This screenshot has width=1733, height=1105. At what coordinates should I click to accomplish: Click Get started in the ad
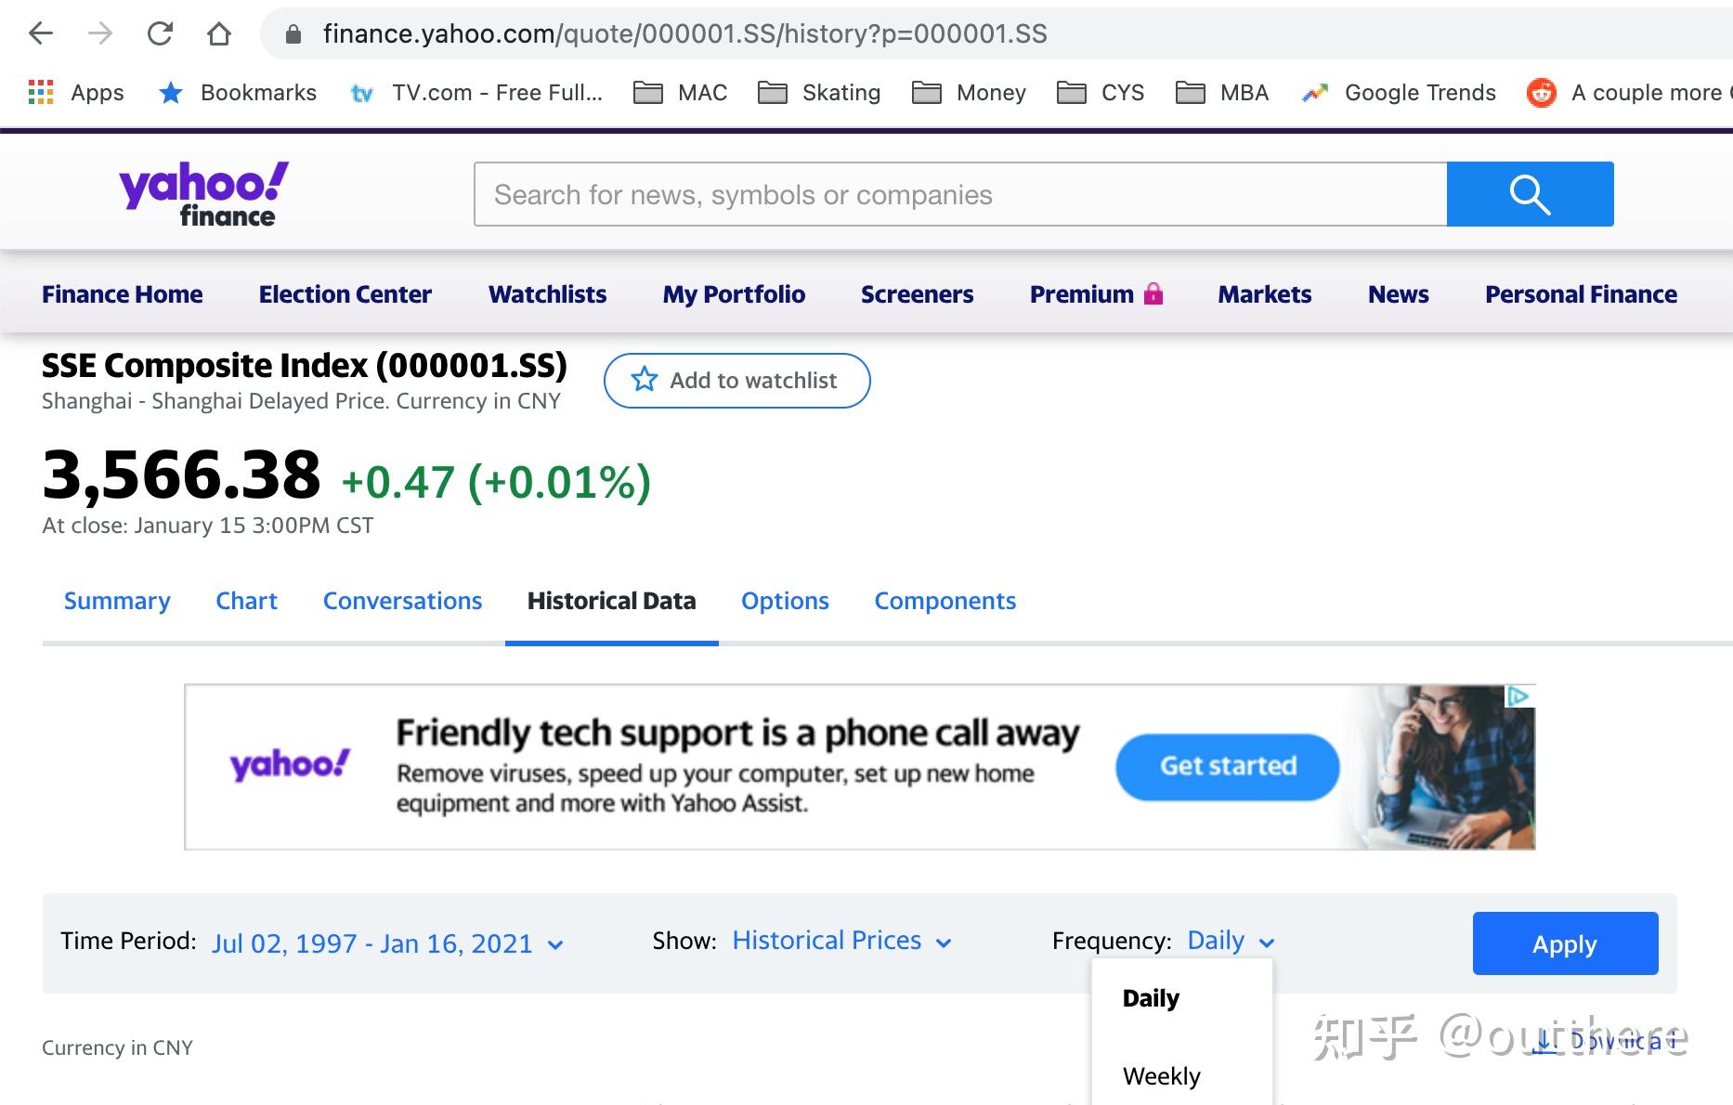pyautogui.click(x=1227, y=766)
